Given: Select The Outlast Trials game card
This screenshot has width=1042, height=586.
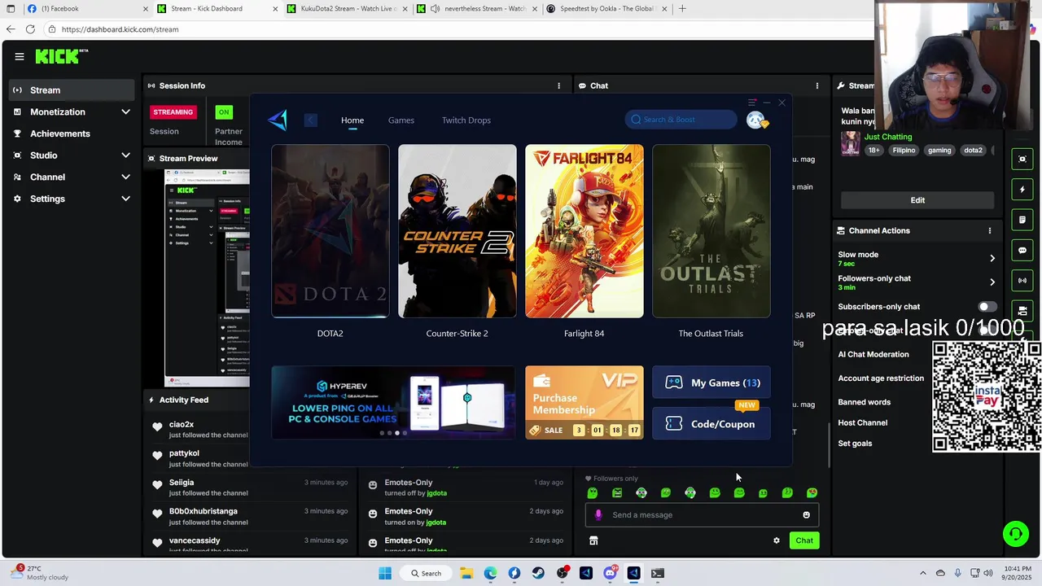Looking at the screenshot, I should [711, 231].
